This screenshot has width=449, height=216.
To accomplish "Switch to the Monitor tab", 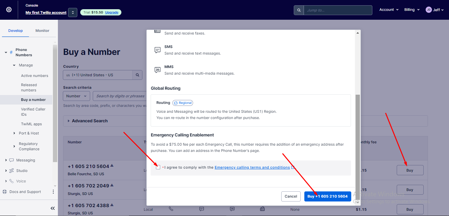I will 42,31.
